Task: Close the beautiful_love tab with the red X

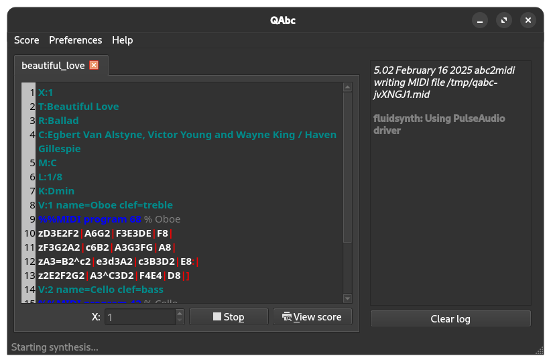Action: (94, 65)
